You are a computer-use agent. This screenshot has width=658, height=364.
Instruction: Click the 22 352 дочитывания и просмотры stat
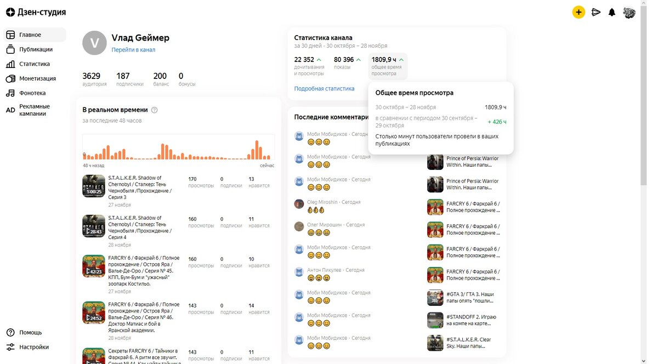pyautogui.click(x=309, y=66)
